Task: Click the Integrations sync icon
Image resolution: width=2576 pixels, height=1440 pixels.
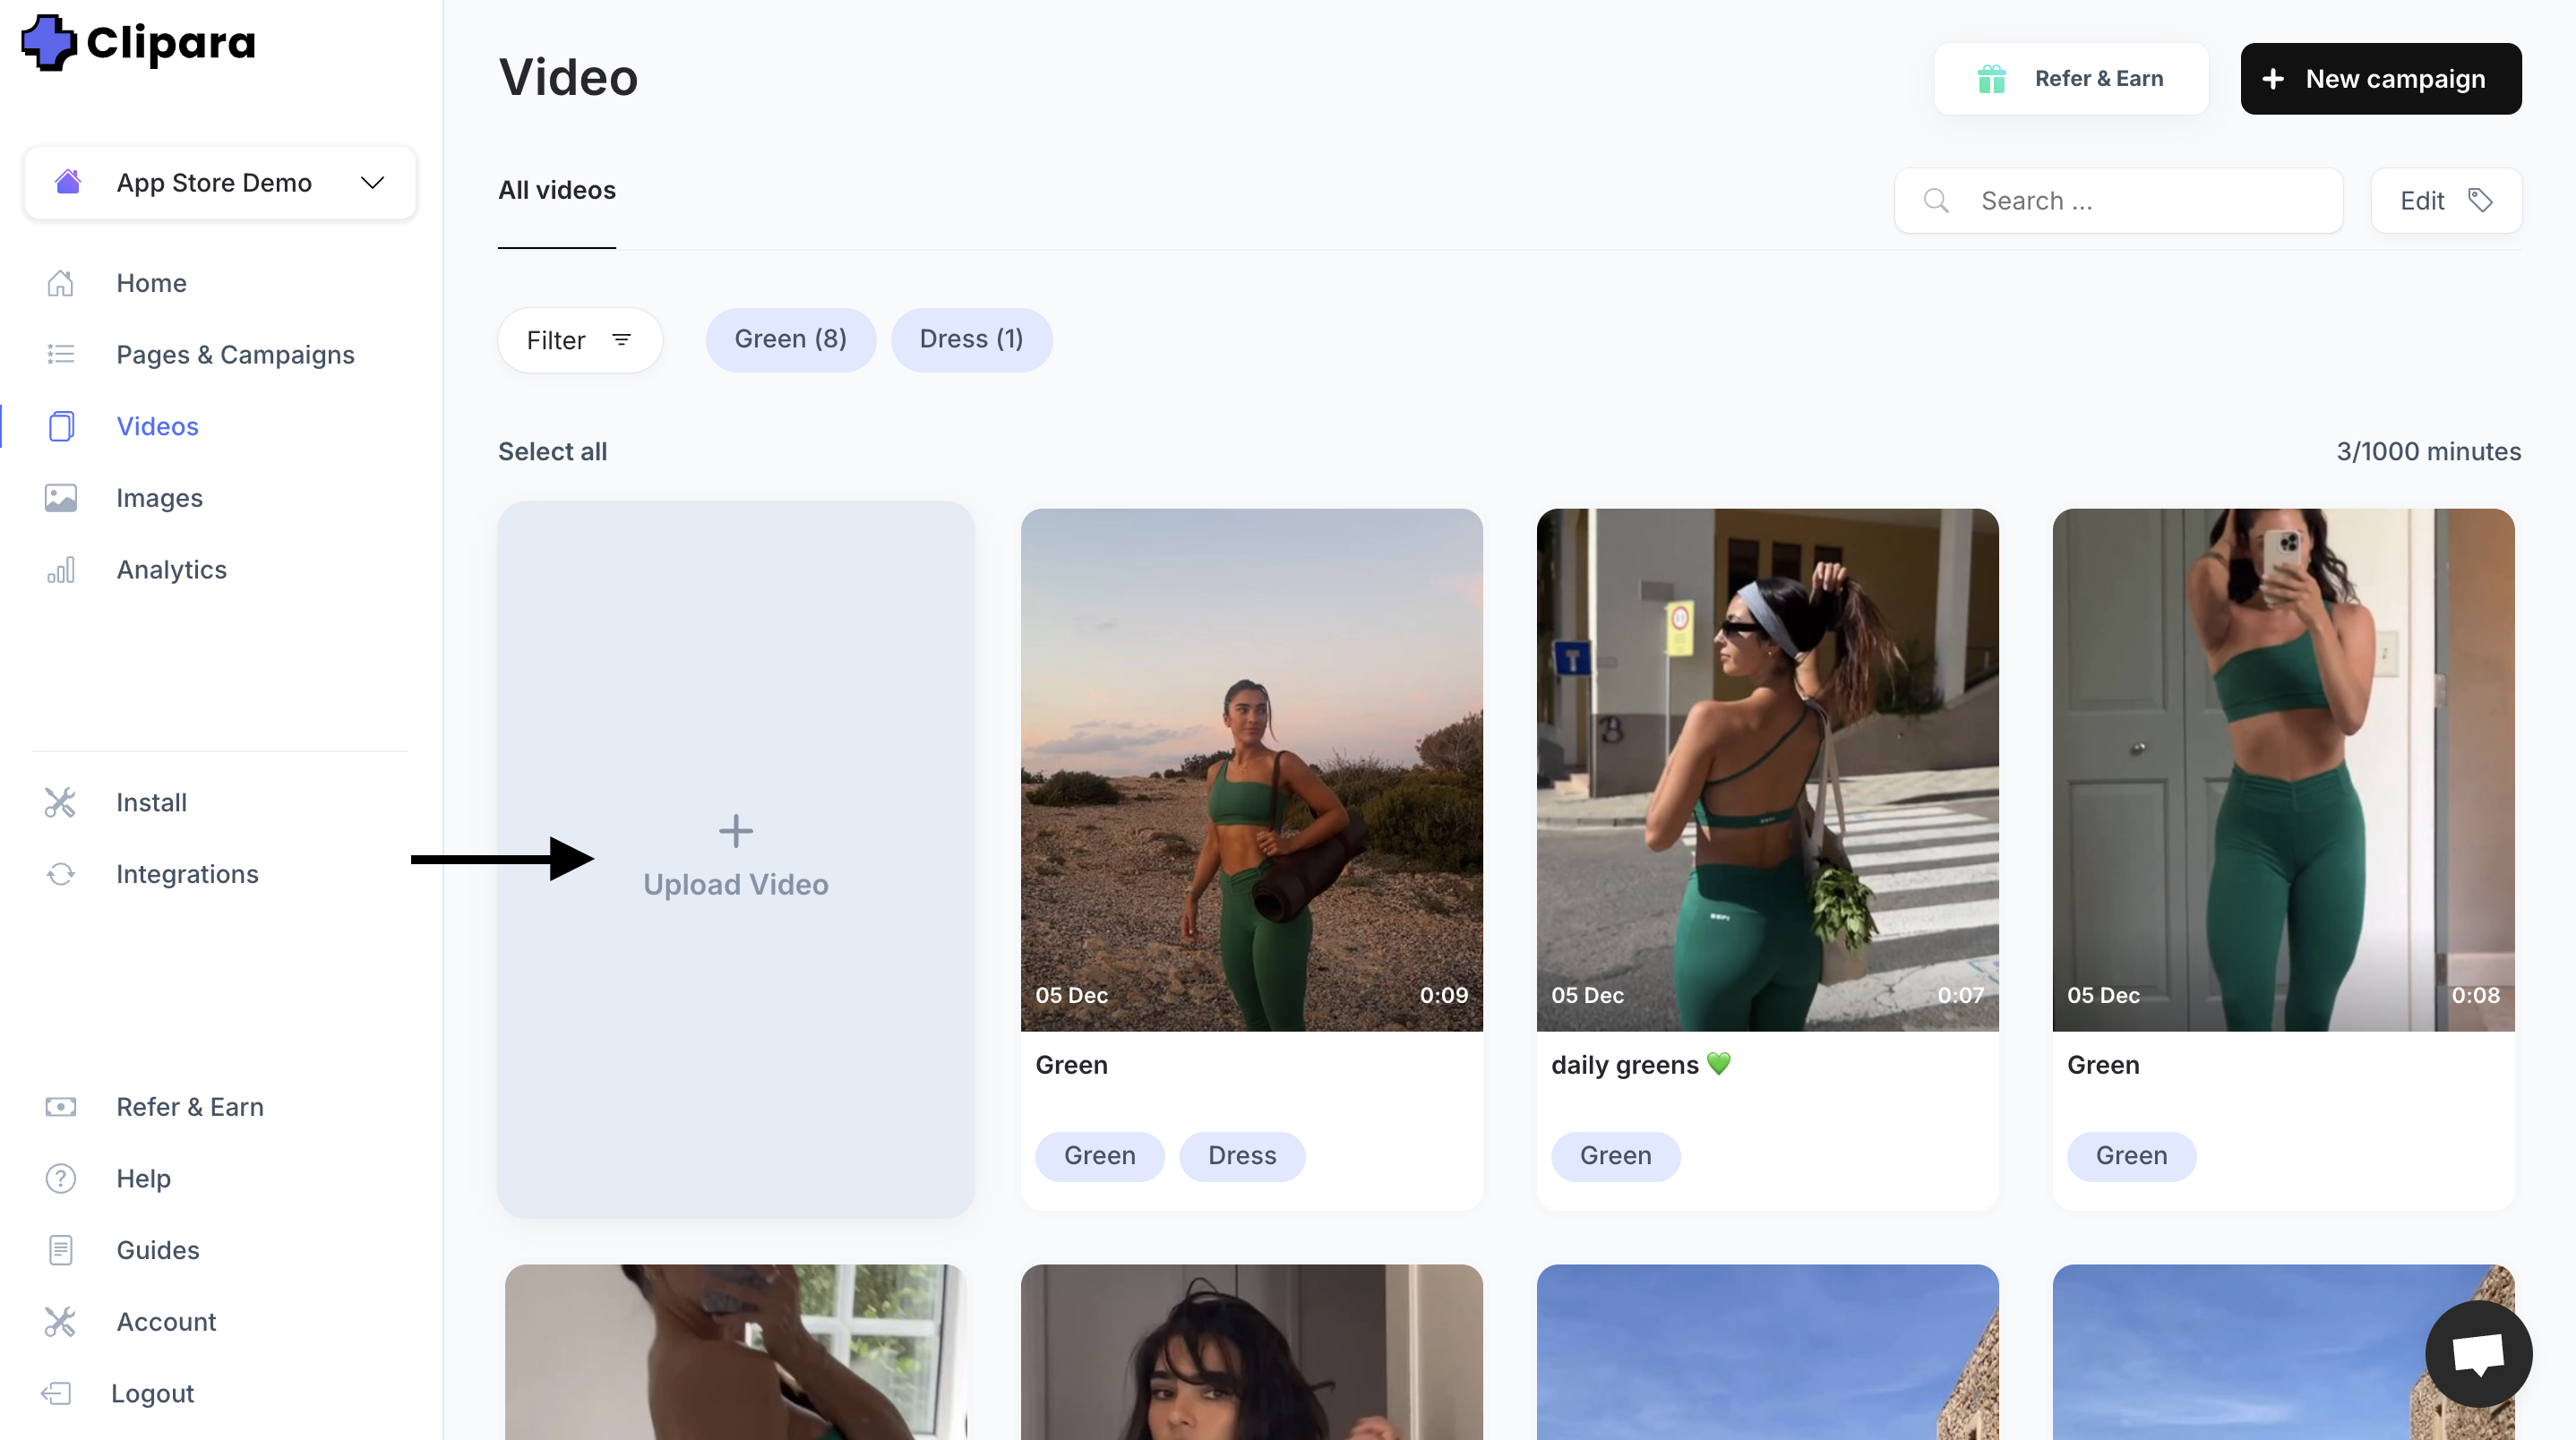Action: coord(61,874)
